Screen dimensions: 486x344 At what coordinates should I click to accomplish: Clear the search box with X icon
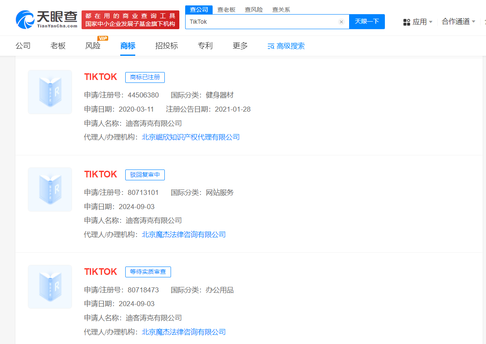tap(341, 22)
